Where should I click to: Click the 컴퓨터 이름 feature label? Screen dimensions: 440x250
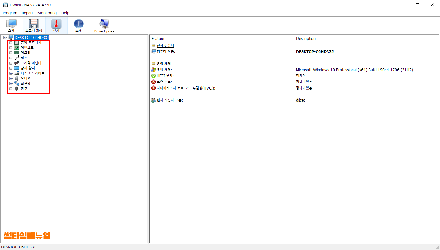tap(166, 51)
